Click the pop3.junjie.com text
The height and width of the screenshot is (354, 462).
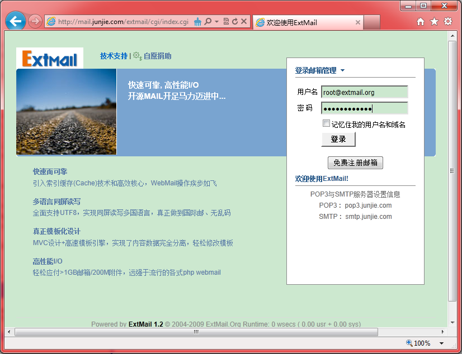[x=368, y=205]
